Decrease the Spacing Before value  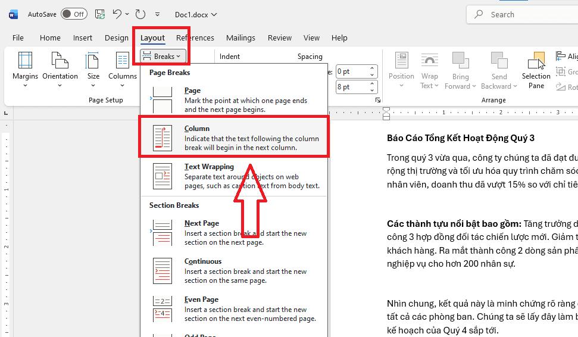point(372,75)
